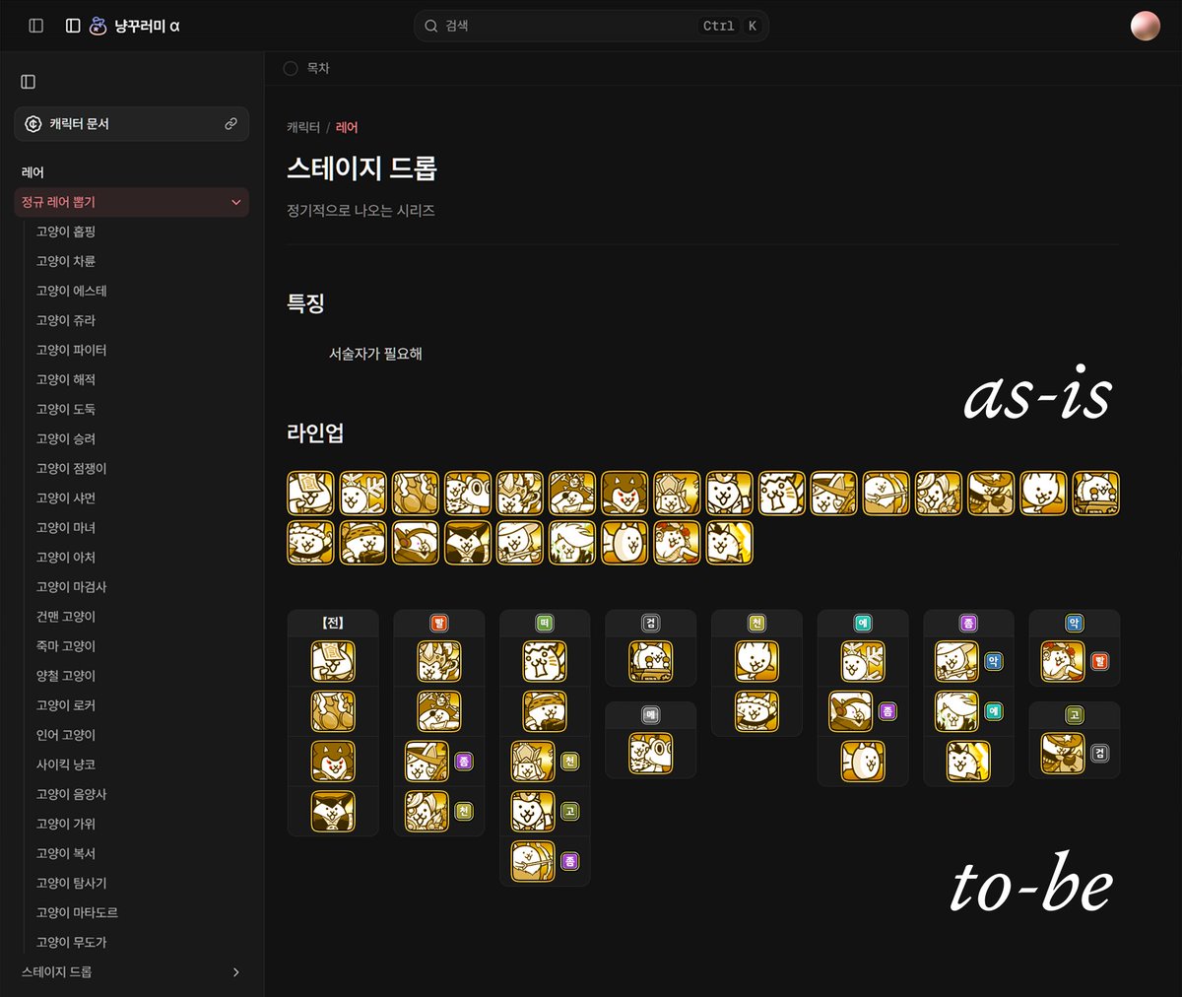Screen dimensions: 1182x997
Task: Click the 특징 section heading
Action: [x=305, y=303]
